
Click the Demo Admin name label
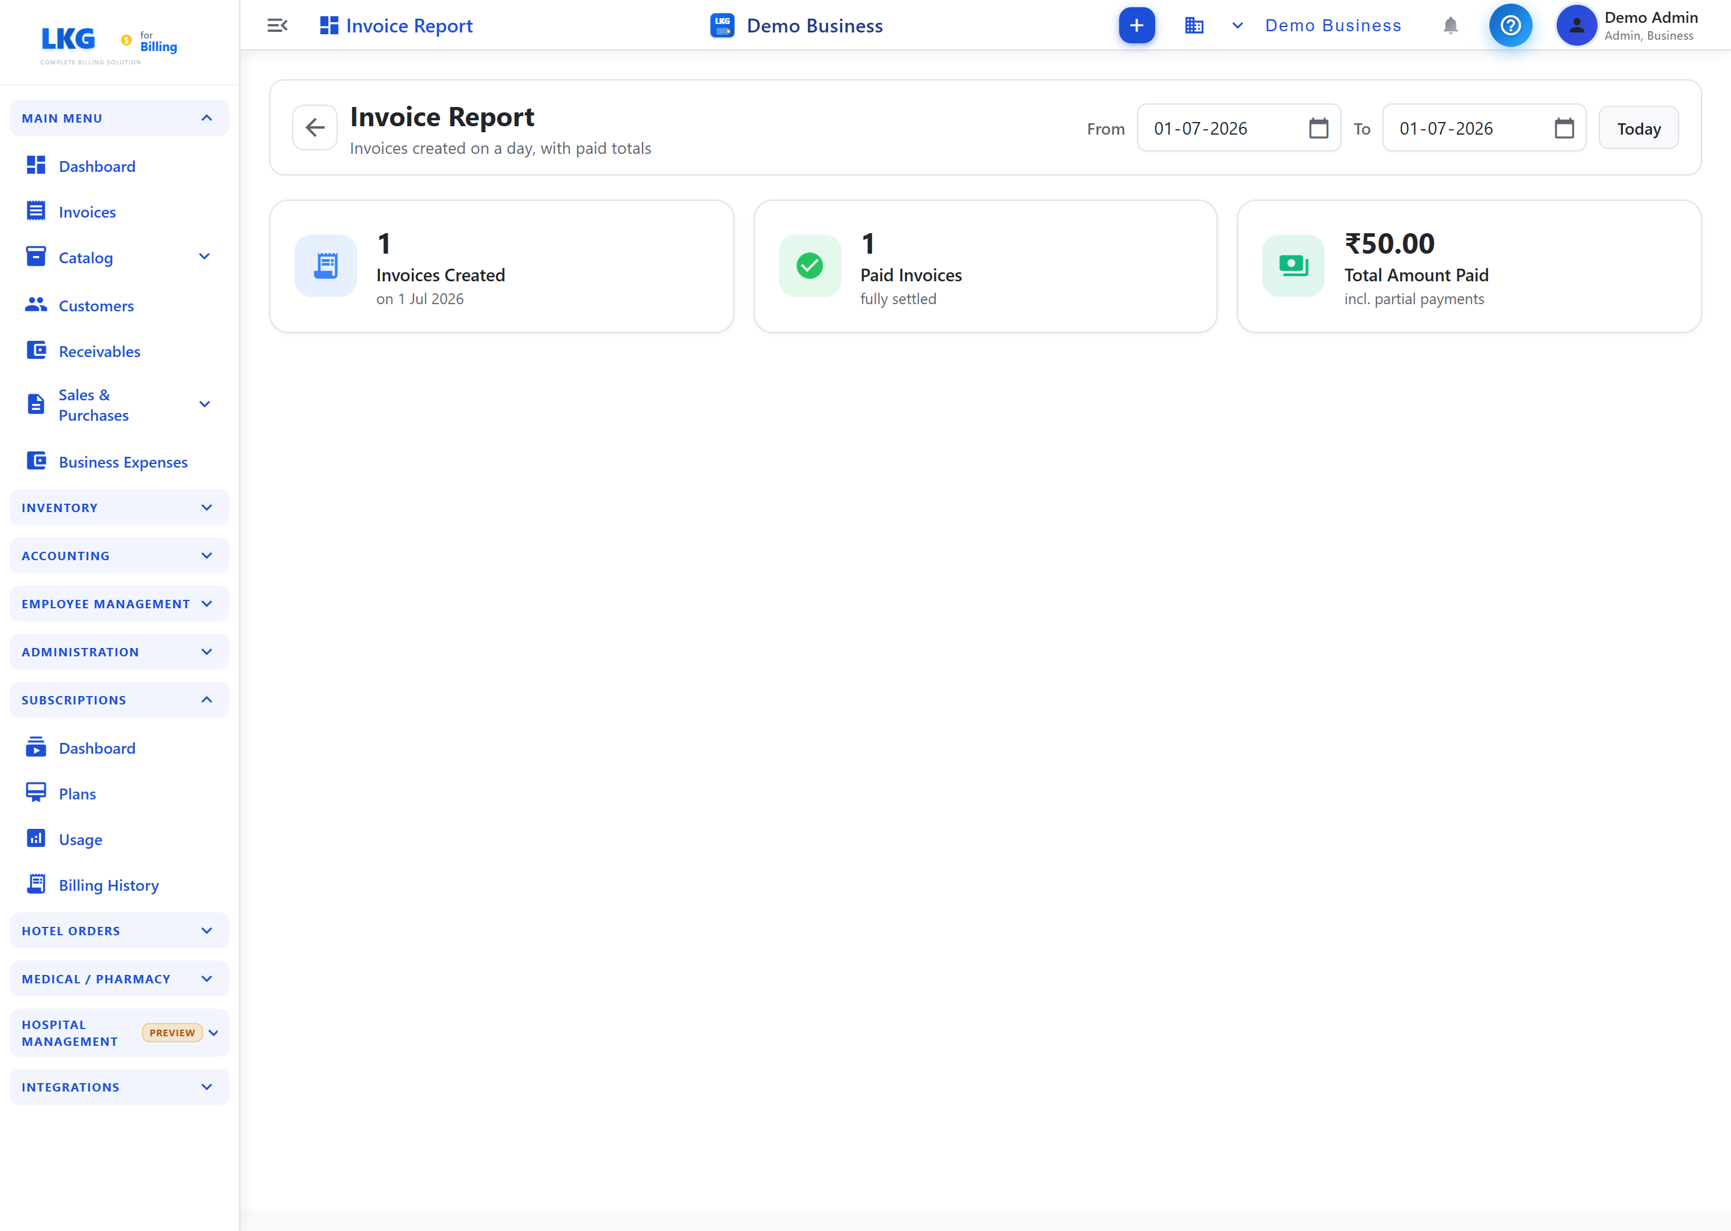point(1650,17)
